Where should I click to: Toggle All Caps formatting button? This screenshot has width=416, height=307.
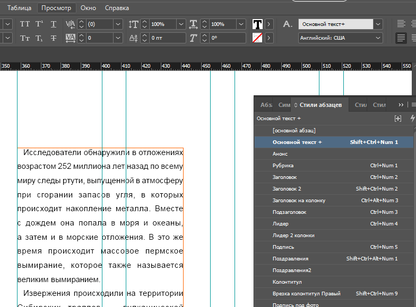click(25, 24)
